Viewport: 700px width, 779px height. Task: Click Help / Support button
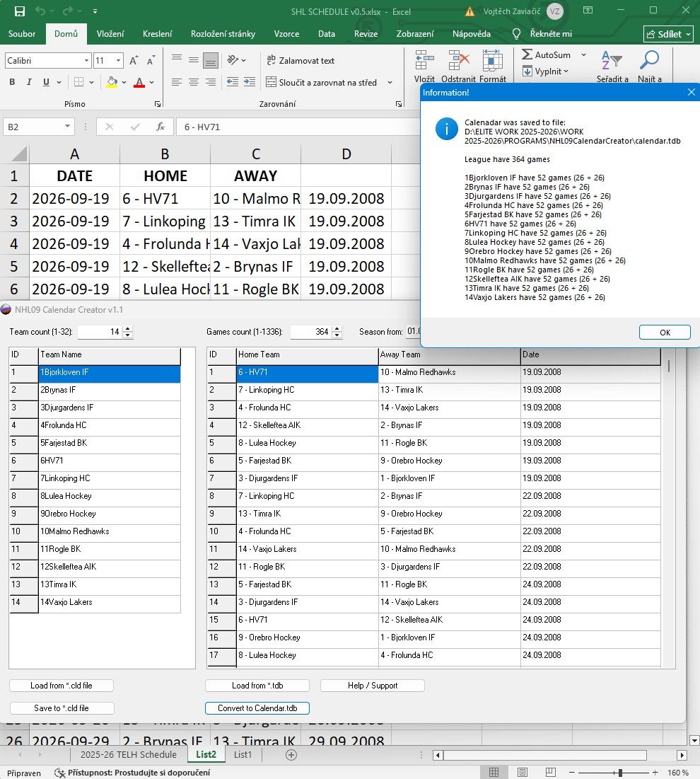tap(373, 686)
